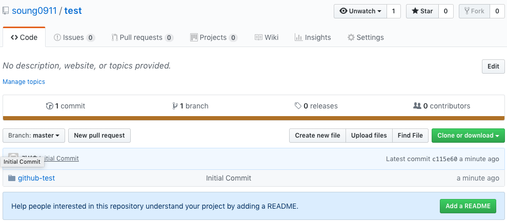Click Create new file button
The height and width of the screenshot is (222, 507).
[317, 136]
